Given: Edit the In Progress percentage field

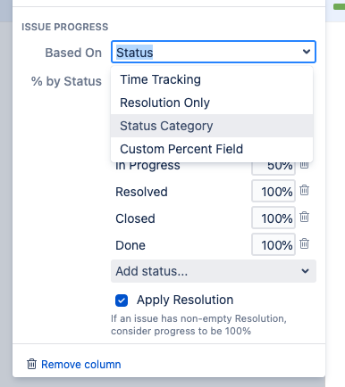Looking at the screenshot, I should click(273, 169).
